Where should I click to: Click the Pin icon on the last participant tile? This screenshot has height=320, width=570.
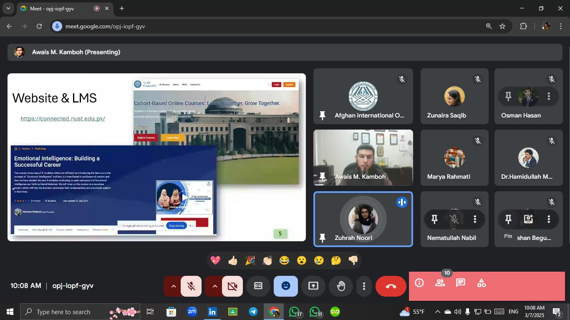click(x=508, y=219)
